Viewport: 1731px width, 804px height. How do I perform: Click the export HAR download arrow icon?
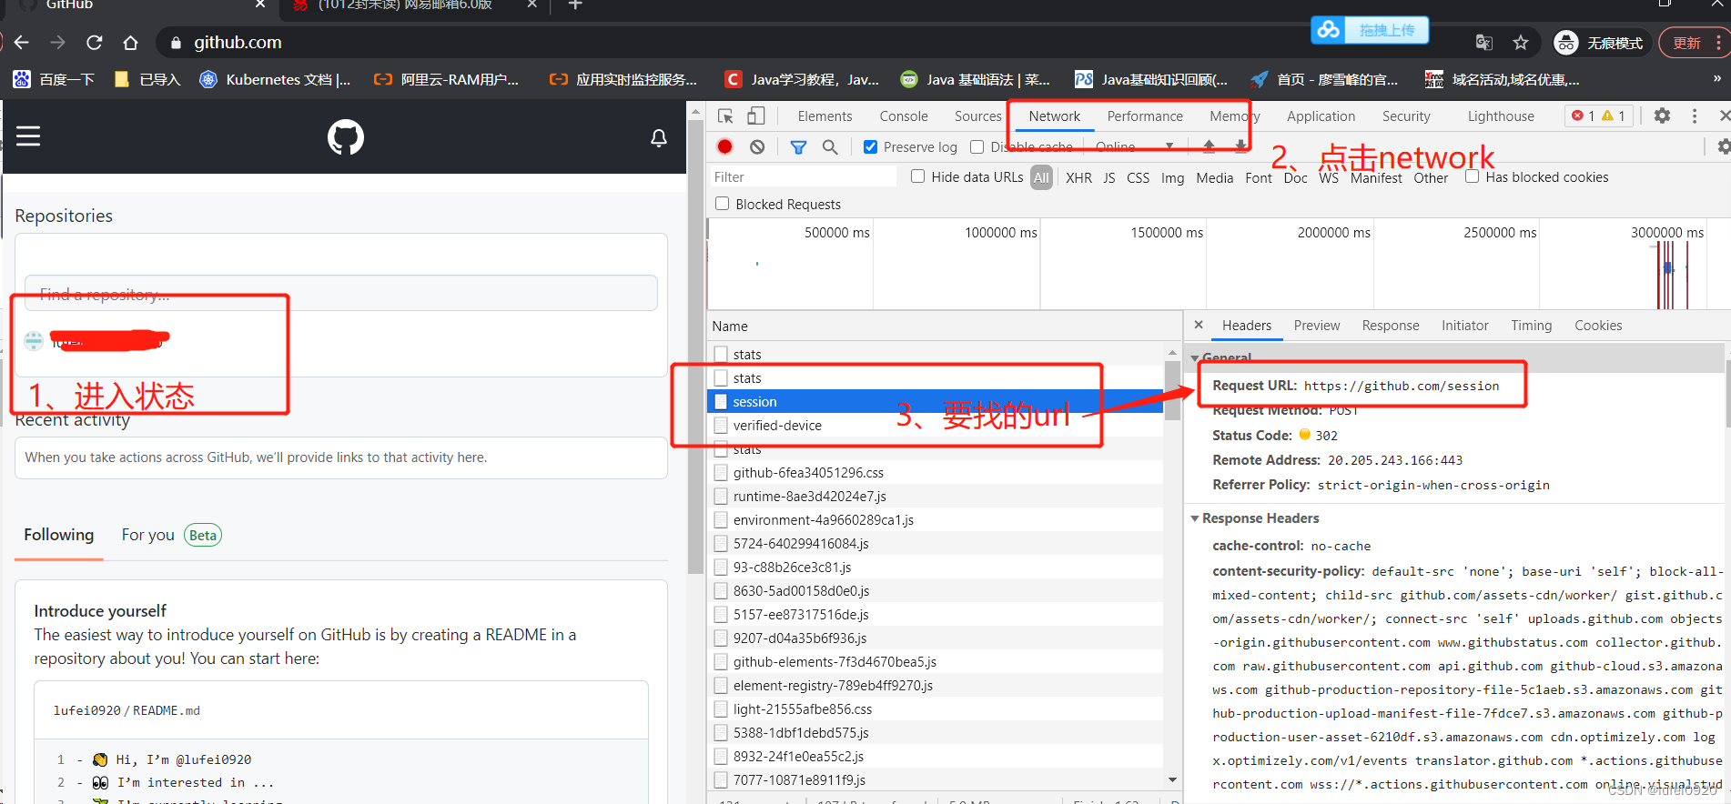tap(1240, 146)
